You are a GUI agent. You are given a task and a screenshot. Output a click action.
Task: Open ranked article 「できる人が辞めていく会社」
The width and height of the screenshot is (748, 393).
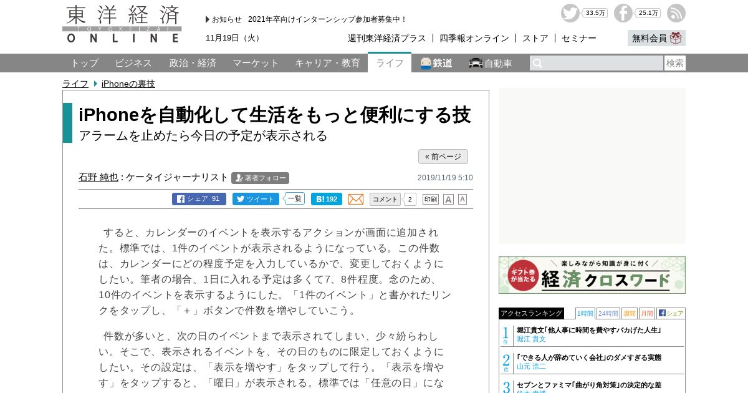click(x=589, y=357)
